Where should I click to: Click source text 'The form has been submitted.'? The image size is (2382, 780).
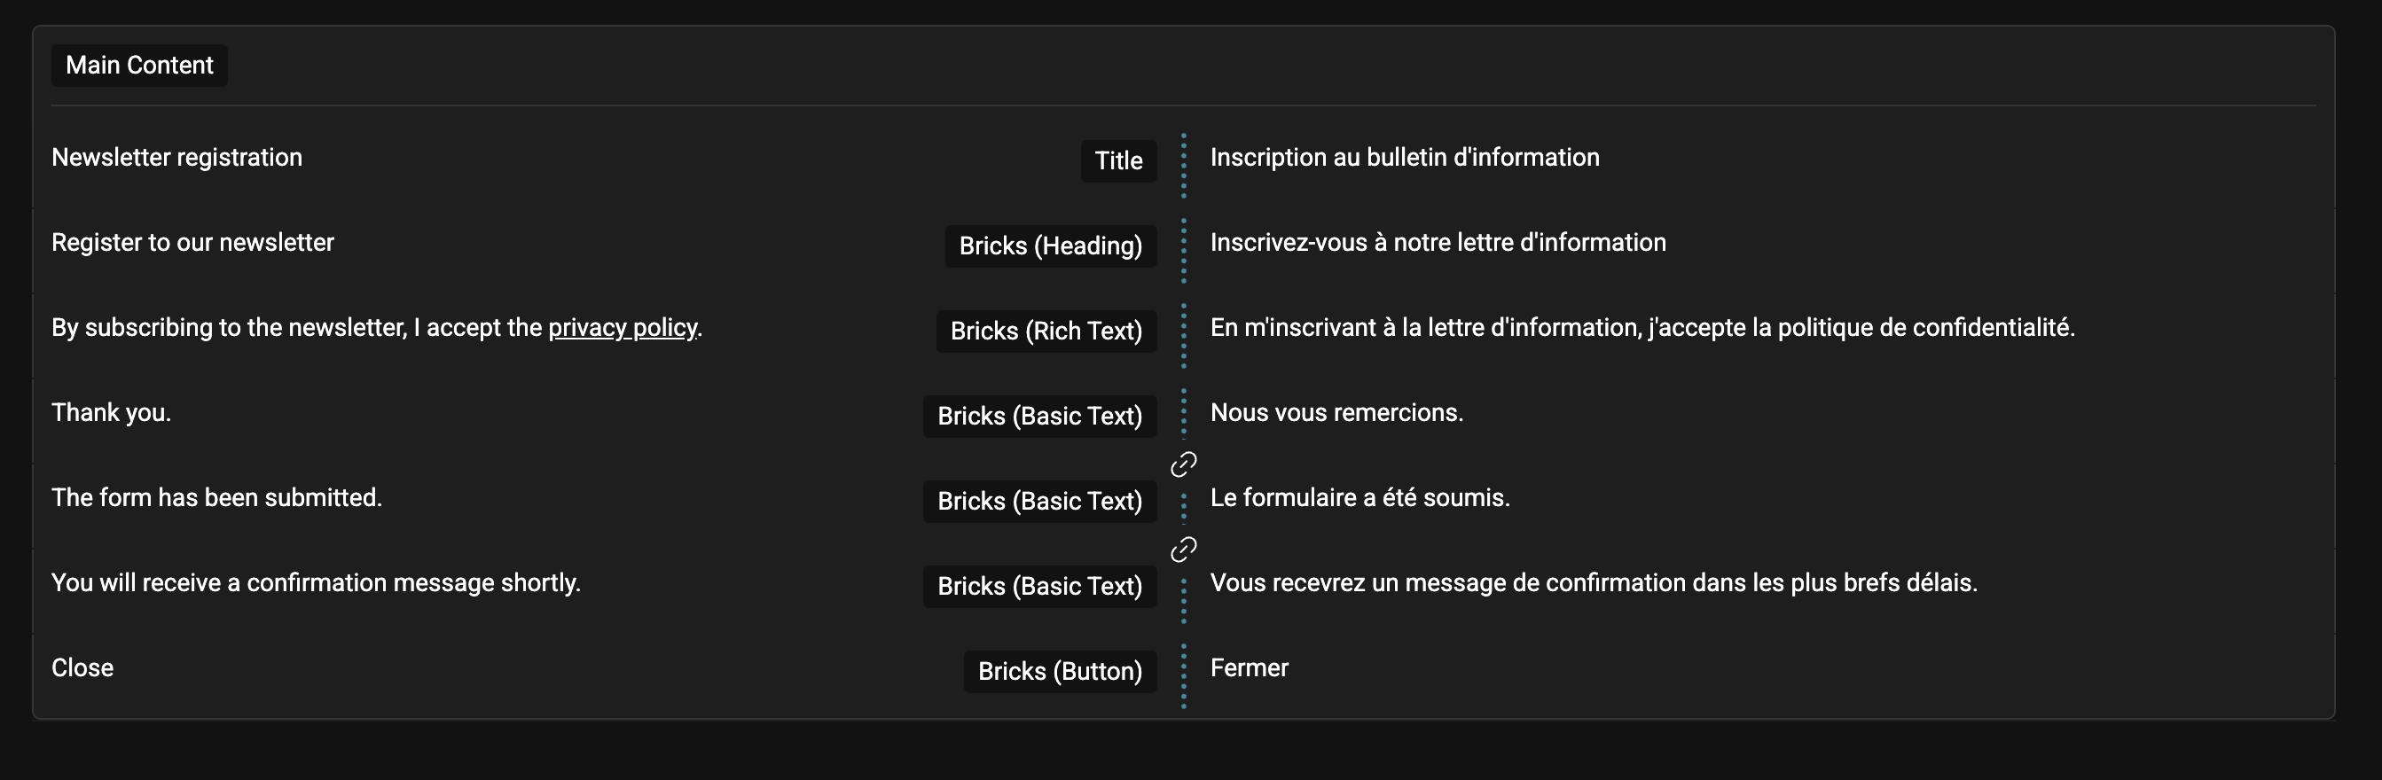[216, 497]
